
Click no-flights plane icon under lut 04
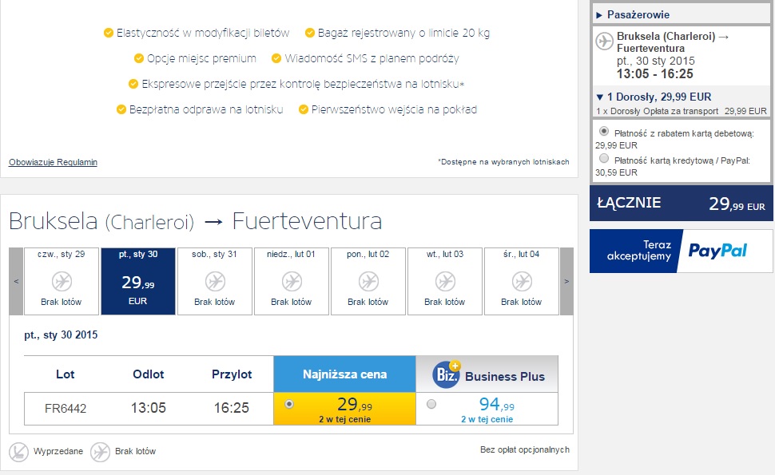pos(522,282)
